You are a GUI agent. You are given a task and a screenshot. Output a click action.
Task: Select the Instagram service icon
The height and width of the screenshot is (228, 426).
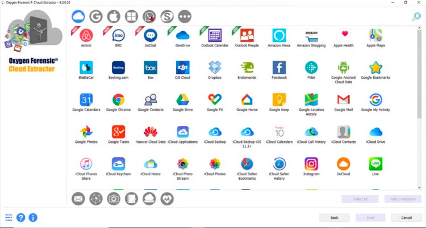[x=311, y=164]
